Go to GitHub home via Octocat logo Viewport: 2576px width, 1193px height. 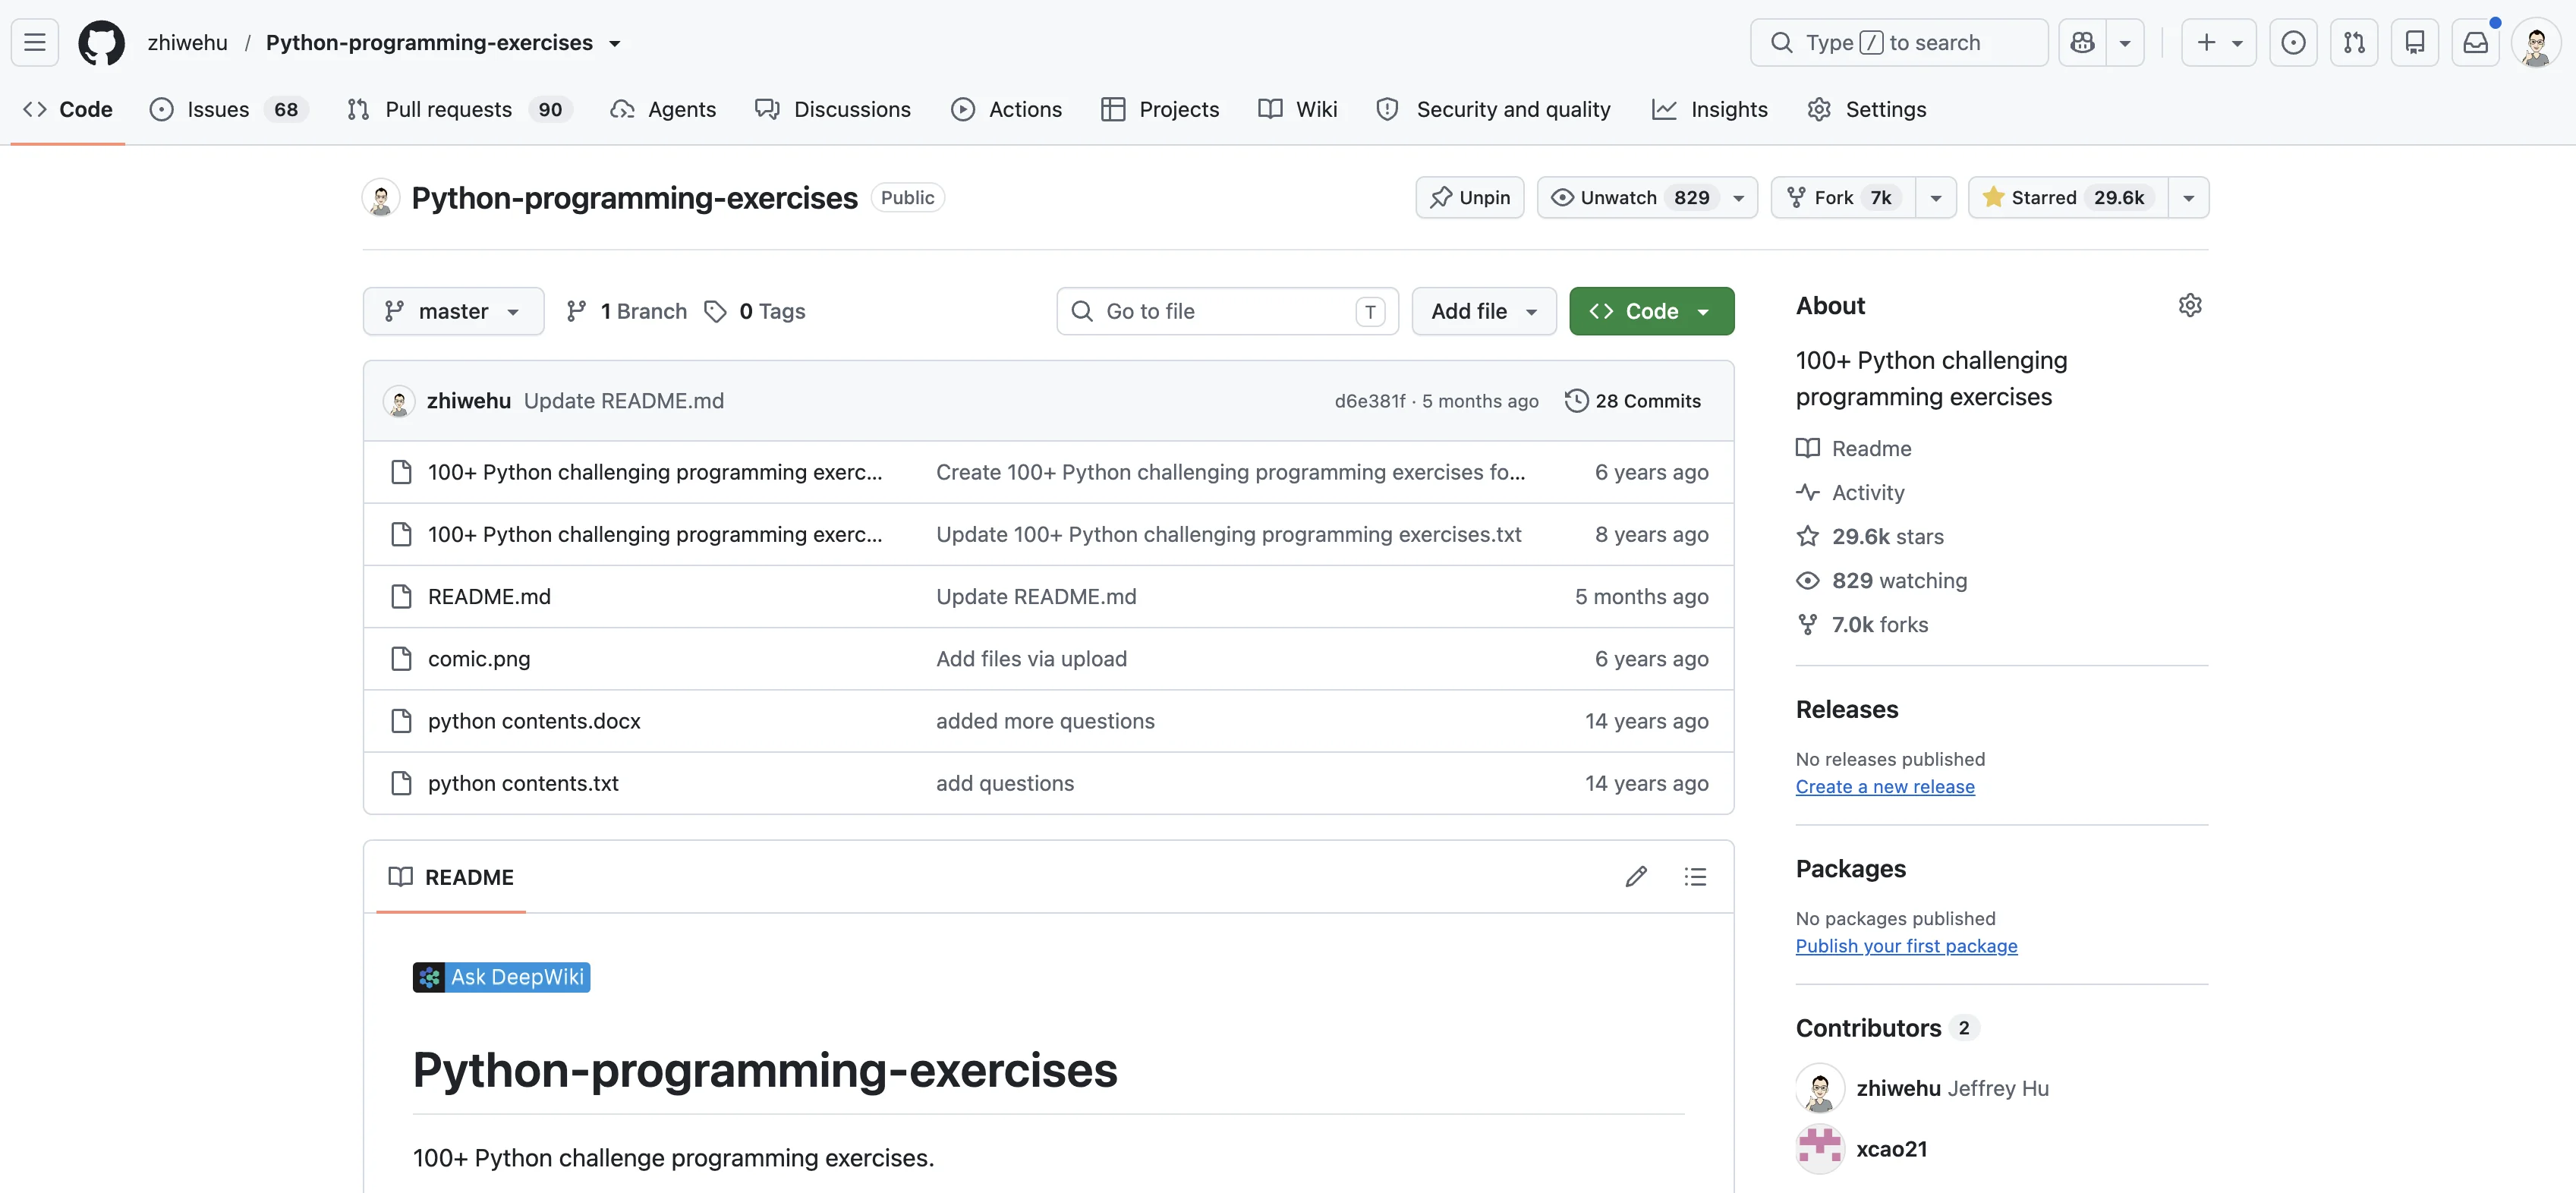point(101,42)
